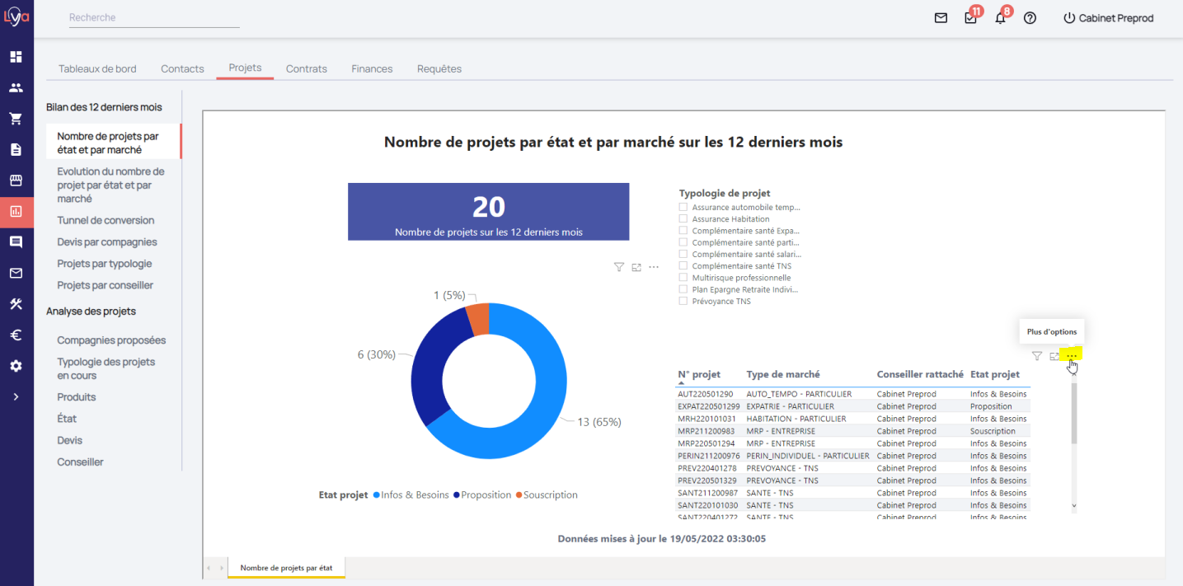The width and height of the screenshot is (1183, 586).
Task: Switch to the Contrats tab
Action: 306,68
